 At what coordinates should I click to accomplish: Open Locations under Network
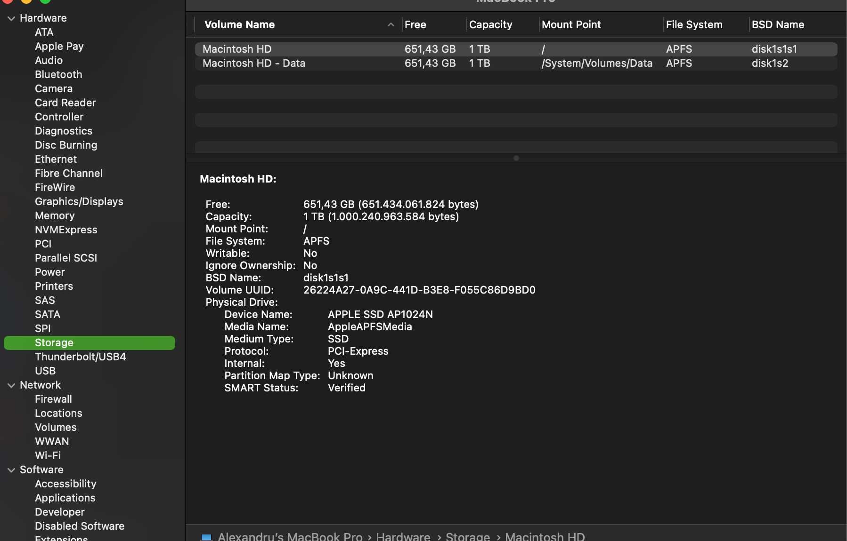pyautogui.click(x=58, y=413)
